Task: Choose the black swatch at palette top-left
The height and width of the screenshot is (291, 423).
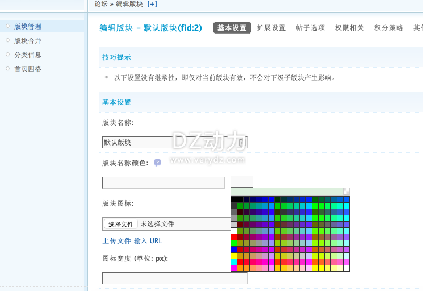Action: (234, 199)
